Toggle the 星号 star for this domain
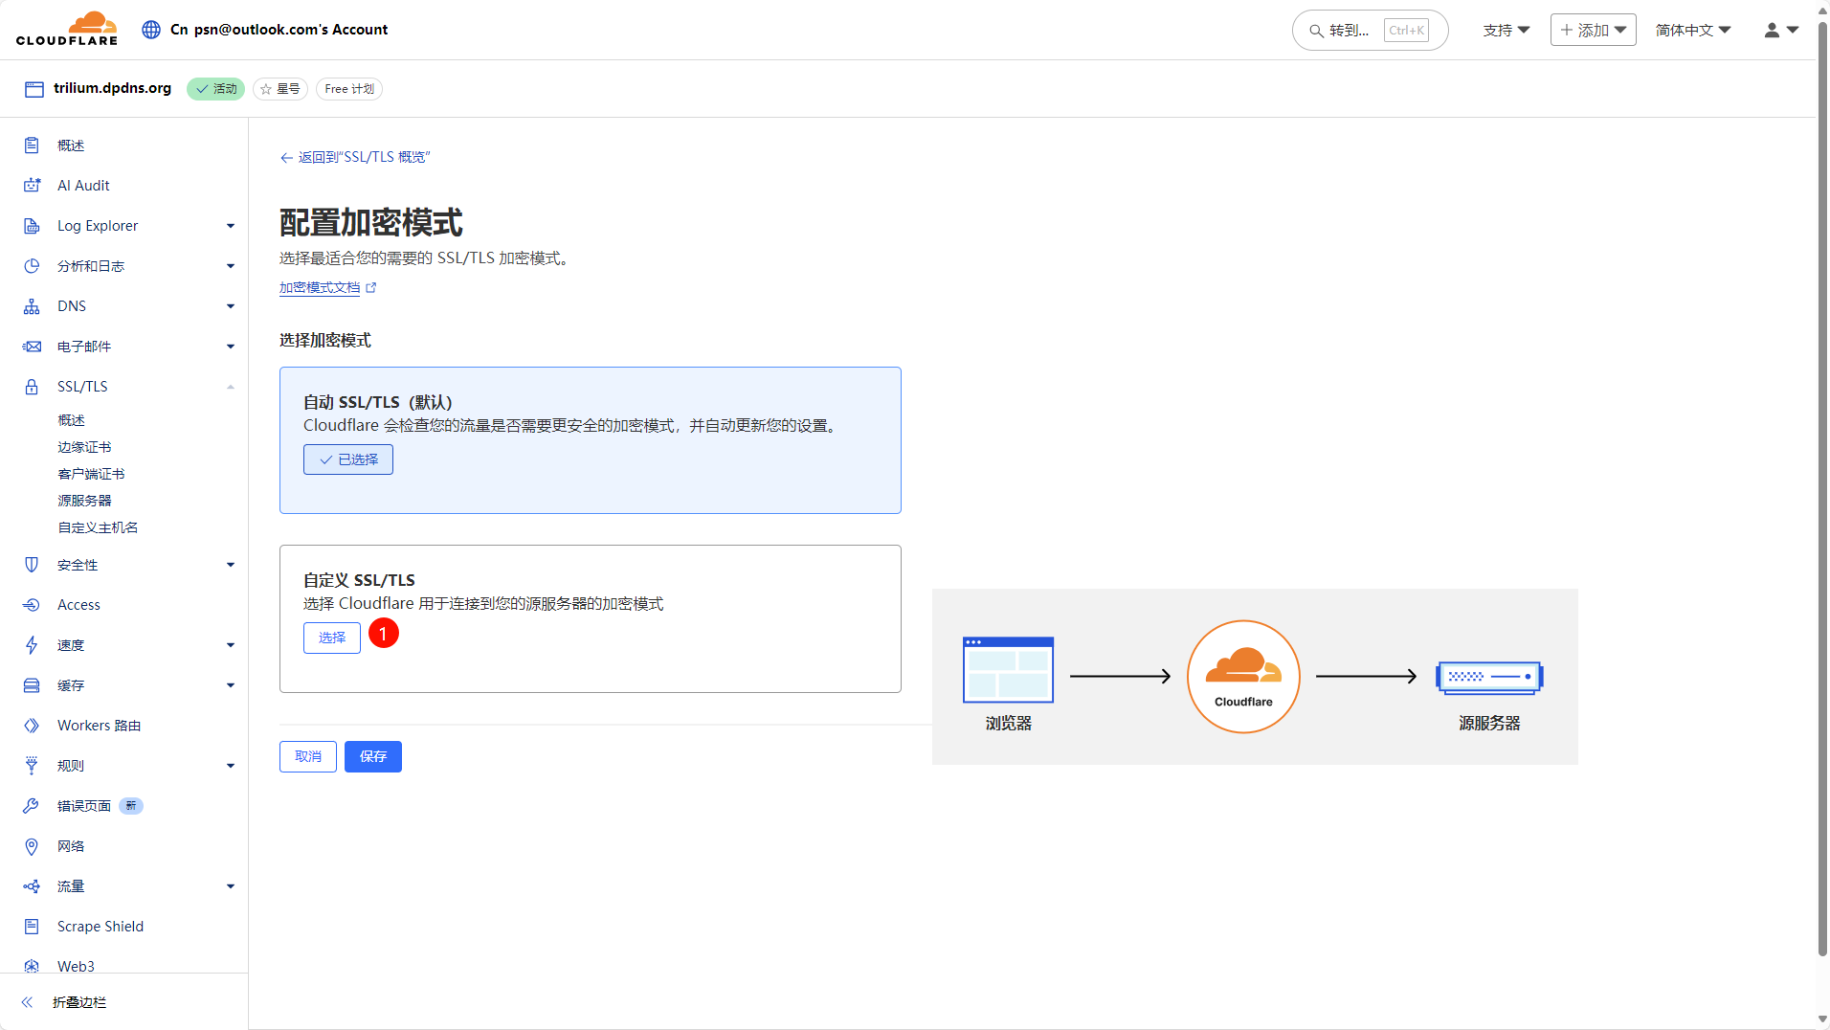The width and height of the screenshot is (1830, 1030). point(280,89)
